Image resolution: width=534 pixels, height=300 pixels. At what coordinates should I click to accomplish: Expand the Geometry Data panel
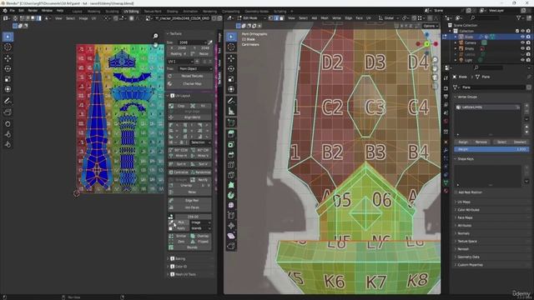(x=468, y=257)
